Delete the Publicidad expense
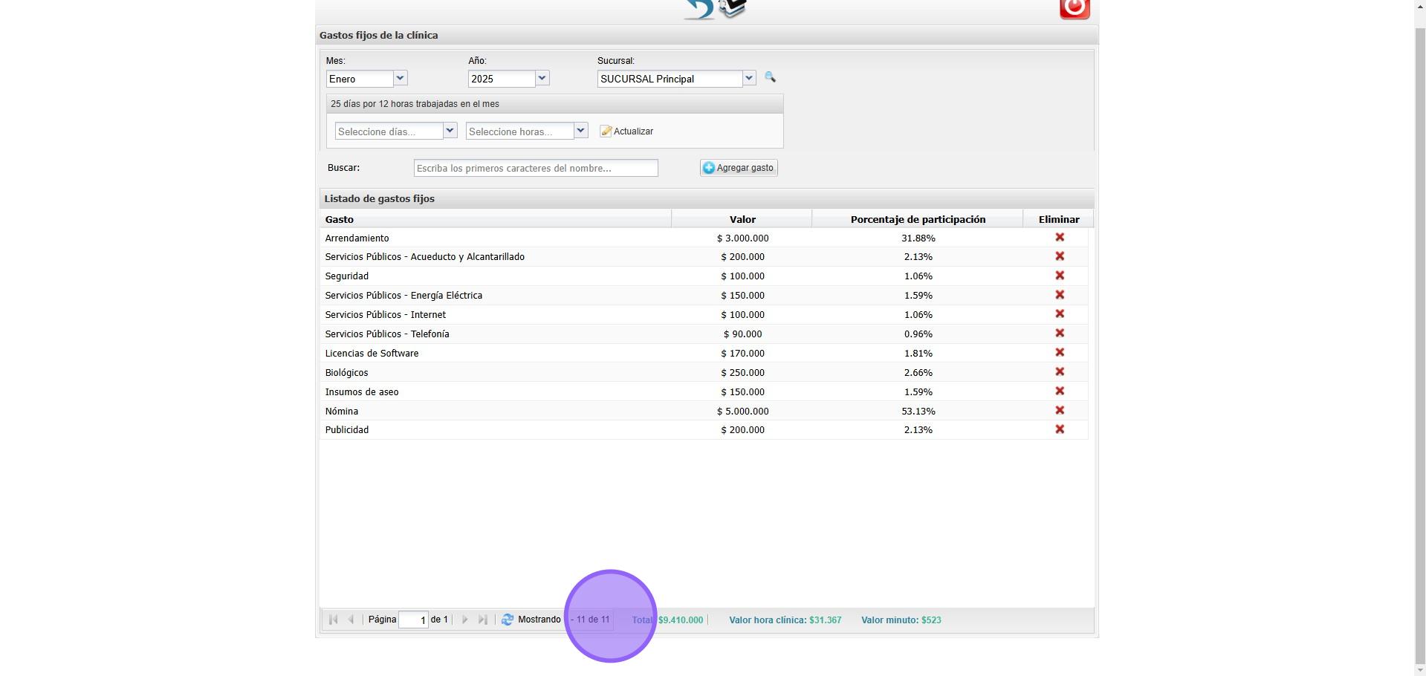The width and height of the screenshot is (1426, 676). [1060, 429]
